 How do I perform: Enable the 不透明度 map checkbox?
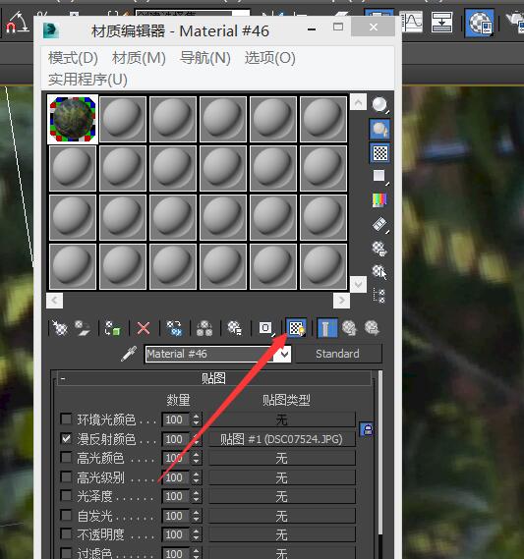66,533
